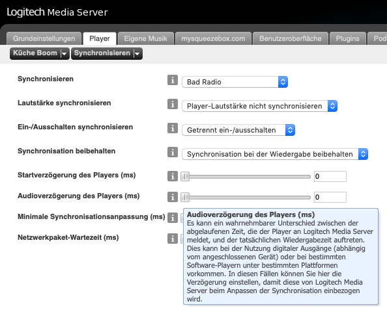Screen dimensions: 387x310
Task: Expand Player-Lautstärke nicht synchronisieren dropdown
Action: click(260, 106)
